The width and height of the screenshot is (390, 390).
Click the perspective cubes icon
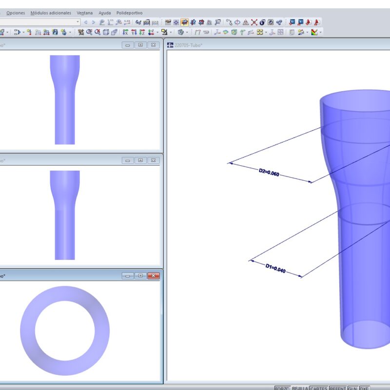click(x=114, y=32)
